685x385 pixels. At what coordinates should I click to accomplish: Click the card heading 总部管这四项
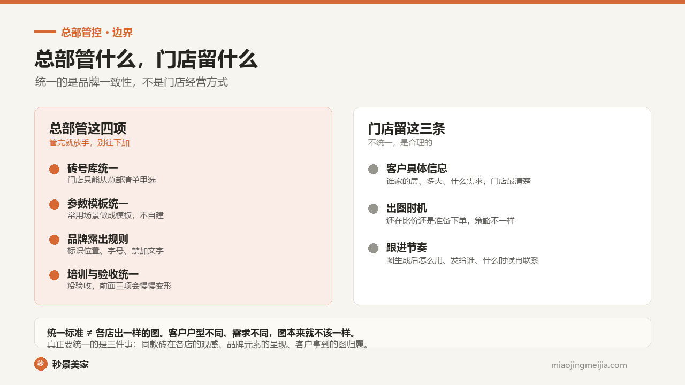88,129
